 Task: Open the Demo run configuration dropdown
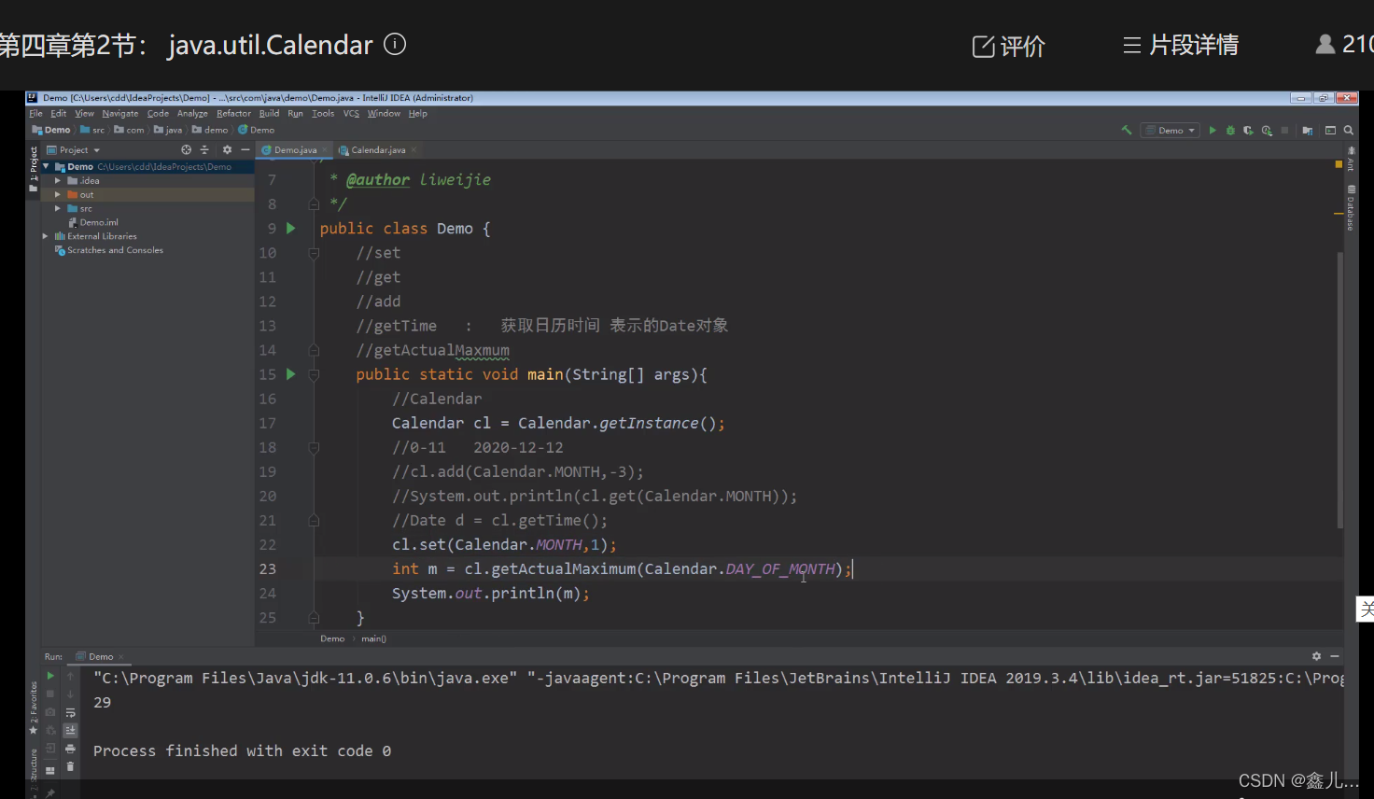pyautogui.click(x=1170, y=131)
